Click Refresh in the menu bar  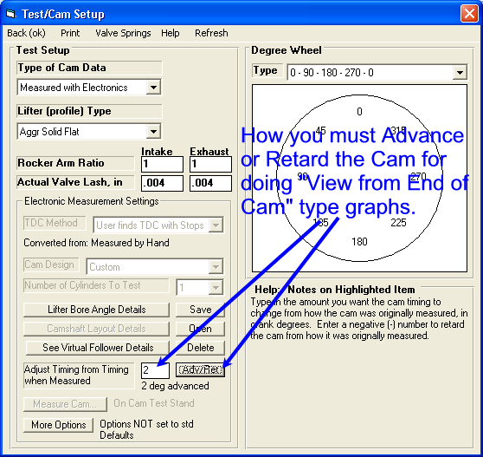(211, 33)
